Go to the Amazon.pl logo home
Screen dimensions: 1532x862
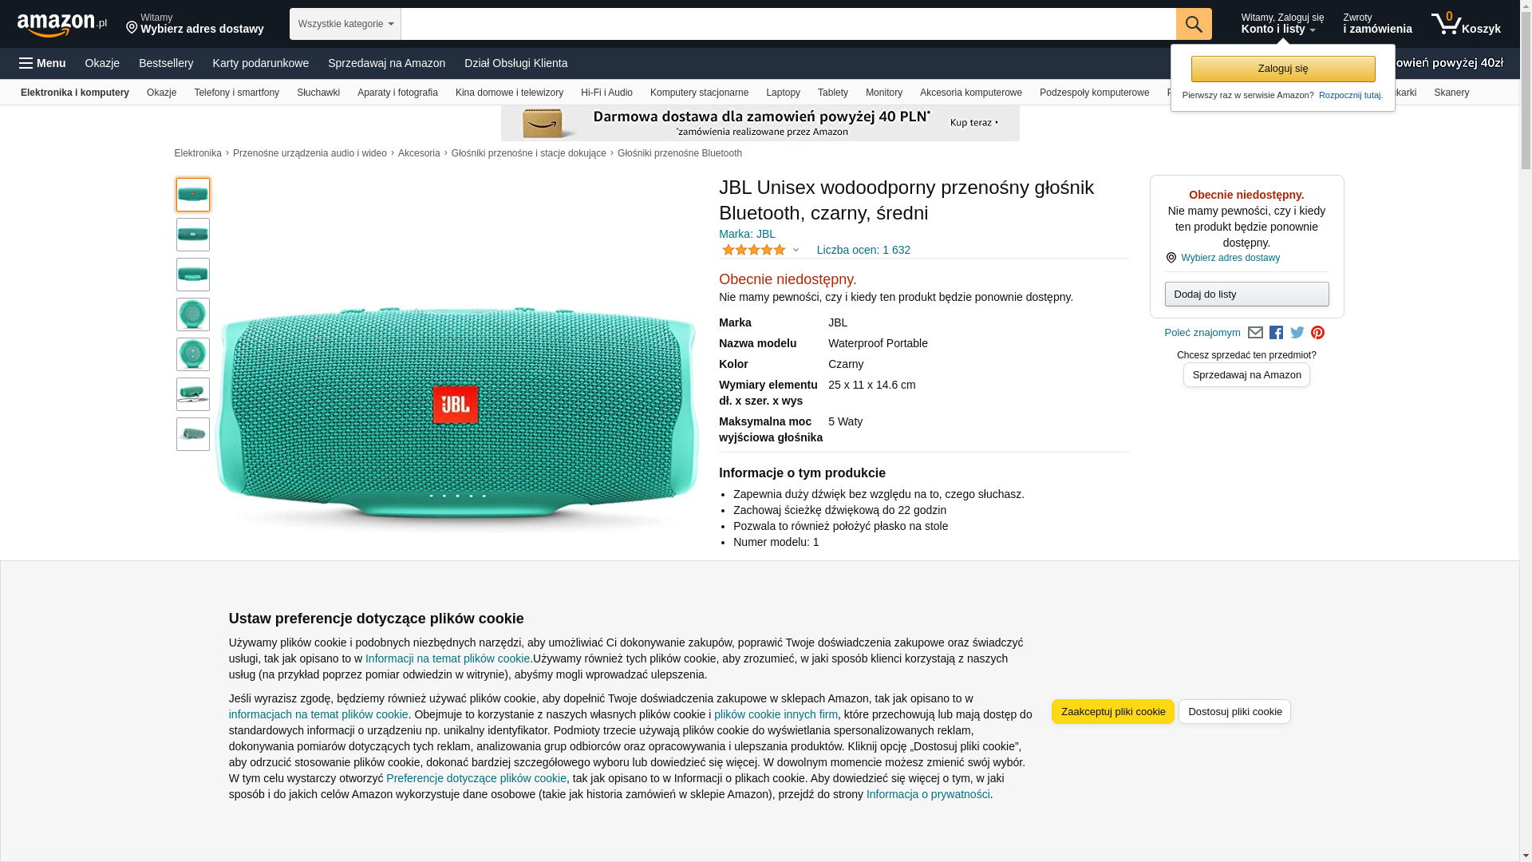point(62,25)
